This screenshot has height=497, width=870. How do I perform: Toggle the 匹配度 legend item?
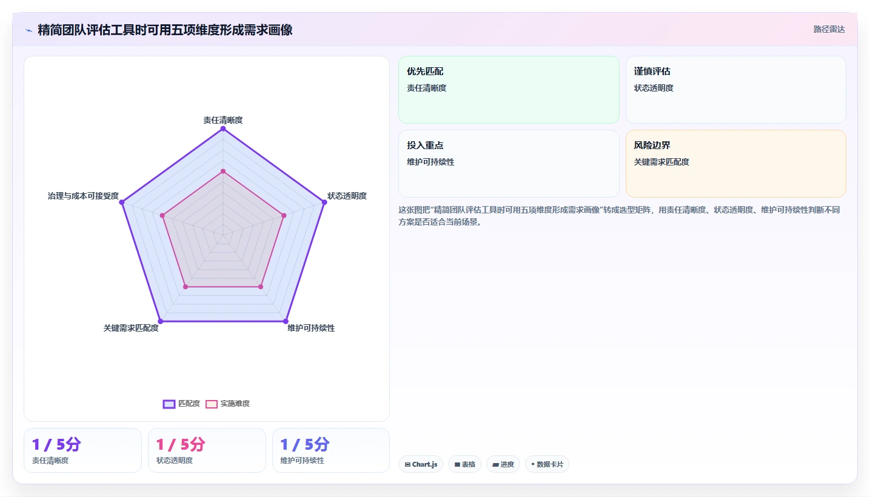(181, 404)
